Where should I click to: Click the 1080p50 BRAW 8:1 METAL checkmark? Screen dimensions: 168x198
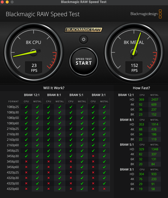point(60,118)
